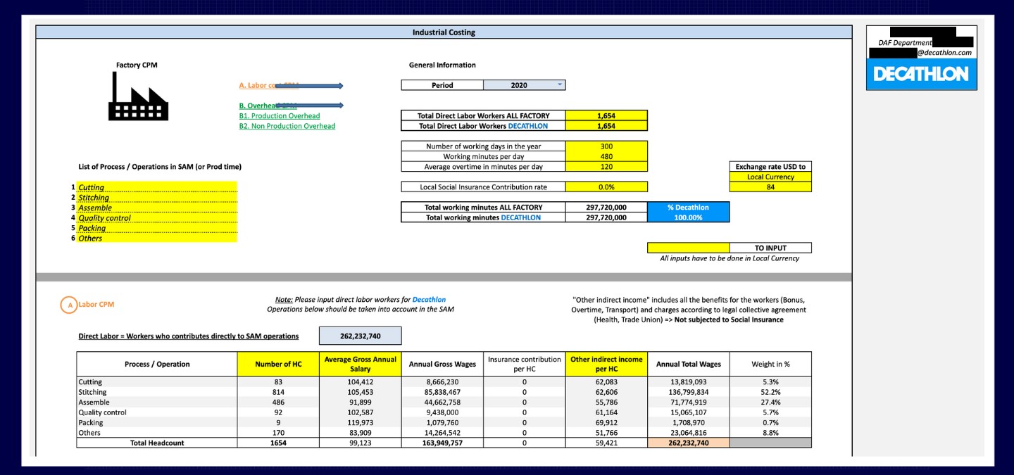
Task: Select the Social Insurance Contribution rate cell
Action: 606,187
